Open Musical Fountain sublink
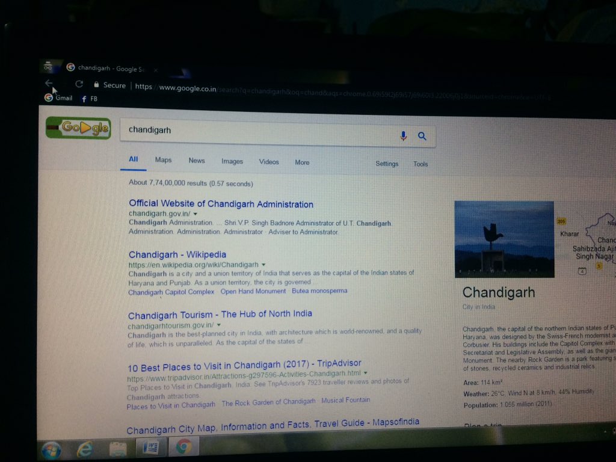Viewport: 616px width, 462px height. [x=346, y=400]
